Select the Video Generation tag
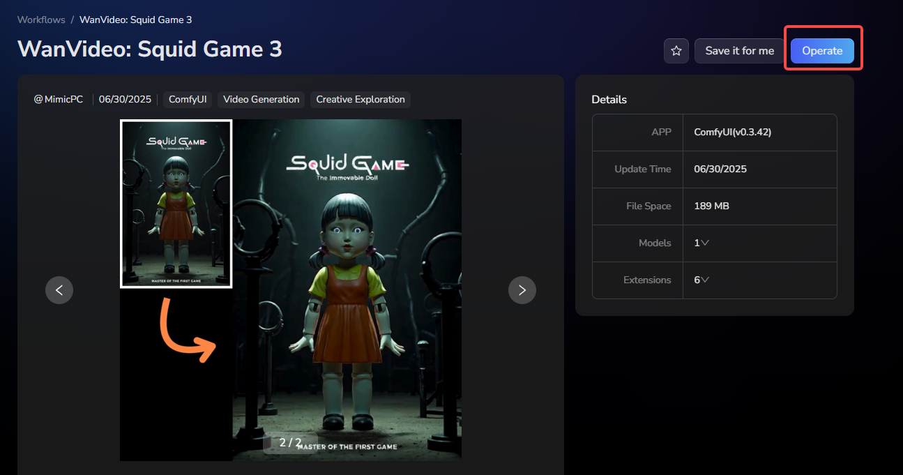Image resolution: width=903 pixels, height=475 pixels. point(261,99)
